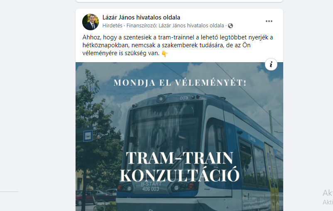Click the tram's yellow side door
Viewport: 333px width, 211px height.
[272, 176]
